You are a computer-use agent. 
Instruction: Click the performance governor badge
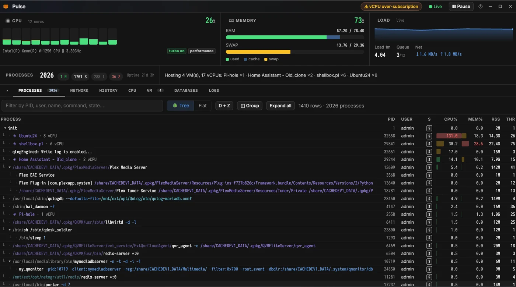click(202, 51)
